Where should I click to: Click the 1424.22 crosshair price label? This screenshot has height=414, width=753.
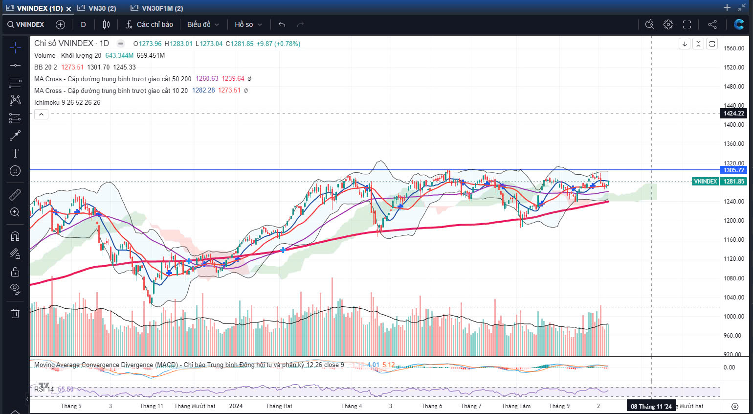pos(733,113)
